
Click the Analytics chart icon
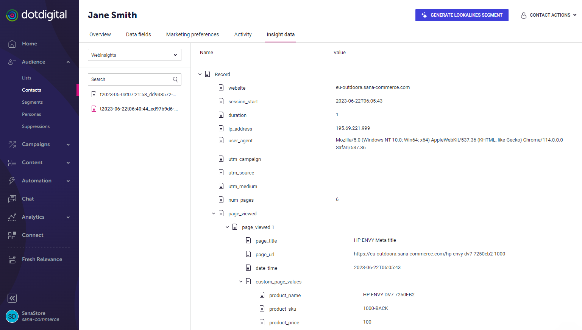12,217
